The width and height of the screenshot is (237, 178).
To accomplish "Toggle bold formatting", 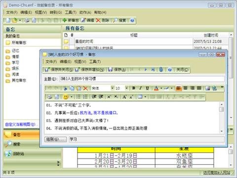I will pos(134,89).
